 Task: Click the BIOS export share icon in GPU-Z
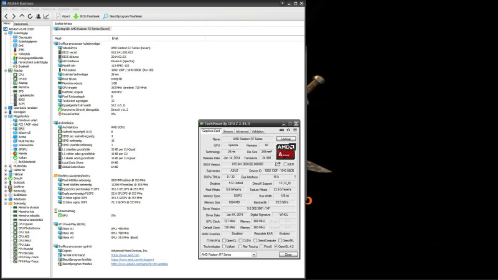278,164
